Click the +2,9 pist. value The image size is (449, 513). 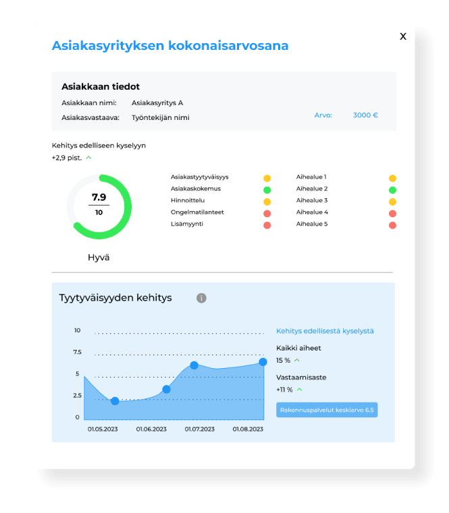67,158
